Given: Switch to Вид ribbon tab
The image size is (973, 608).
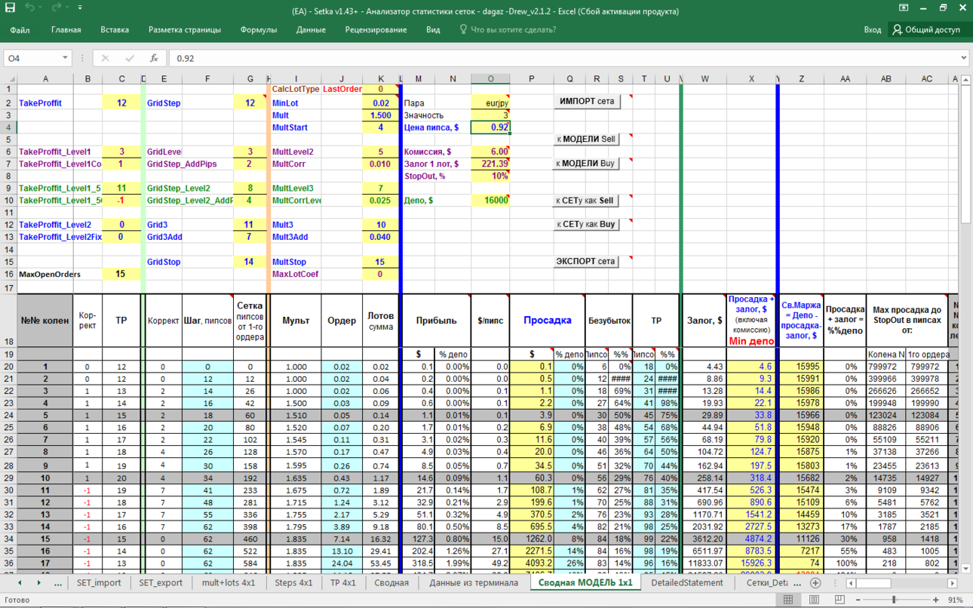Looking at the screenshot, I should [x=433, y=29].
